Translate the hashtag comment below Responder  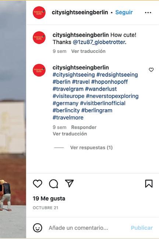pos(70,134)
